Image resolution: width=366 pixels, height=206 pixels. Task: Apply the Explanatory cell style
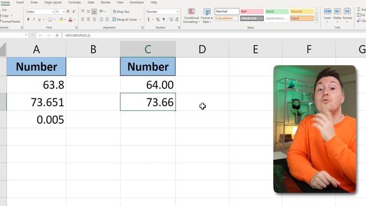(277, 18)
